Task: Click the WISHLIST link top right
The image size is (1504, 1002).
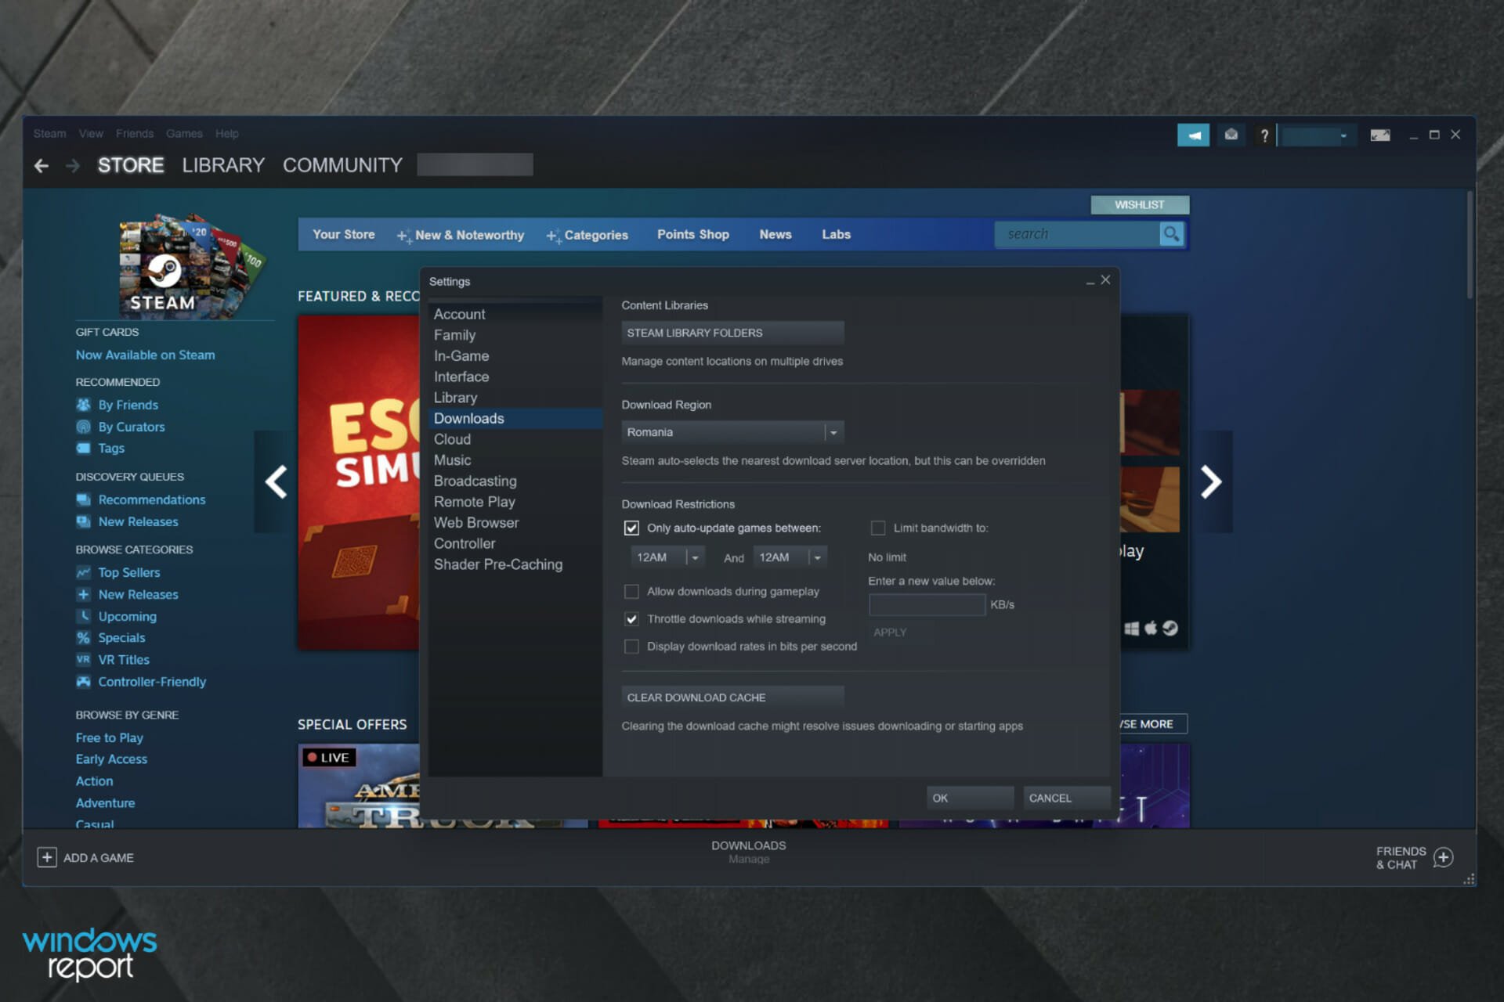Action: (x=1139, y=204)
